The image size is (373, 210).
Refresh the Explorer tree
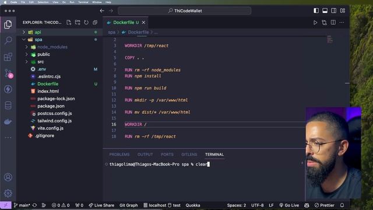86,22
